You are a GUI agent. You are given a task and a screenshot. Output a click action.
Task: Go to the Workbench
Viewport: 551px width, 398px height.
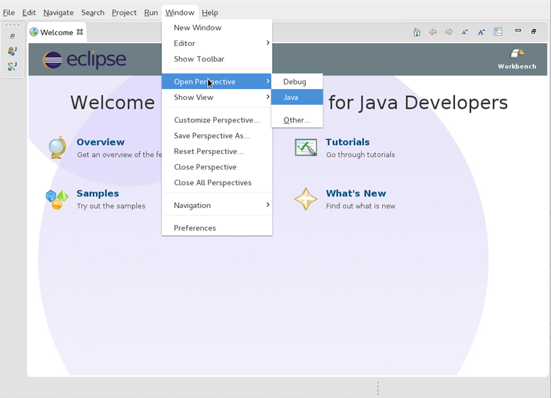pos(517,59)
